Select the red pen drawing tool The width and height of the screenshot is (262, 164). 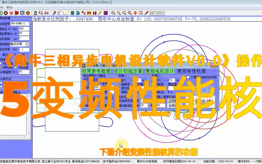[147, 12]
